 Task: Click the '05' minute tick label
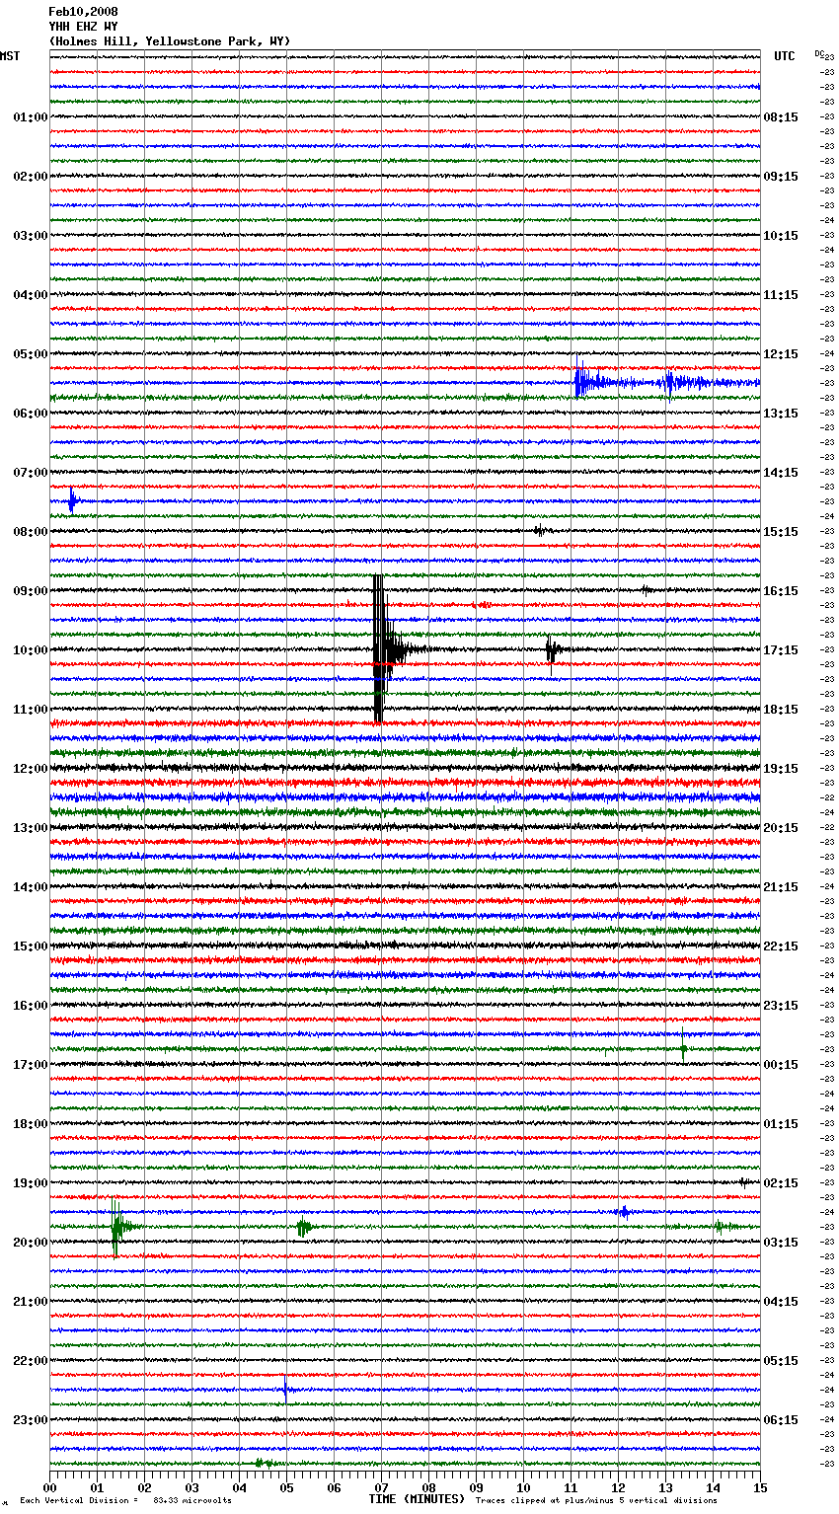tap(286, 1487)
